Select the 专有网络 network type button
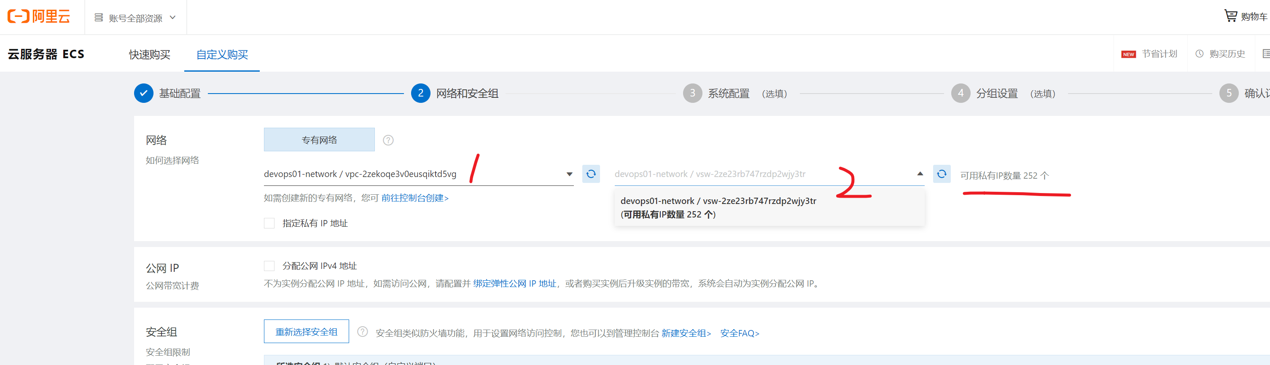 pos(319,140)
